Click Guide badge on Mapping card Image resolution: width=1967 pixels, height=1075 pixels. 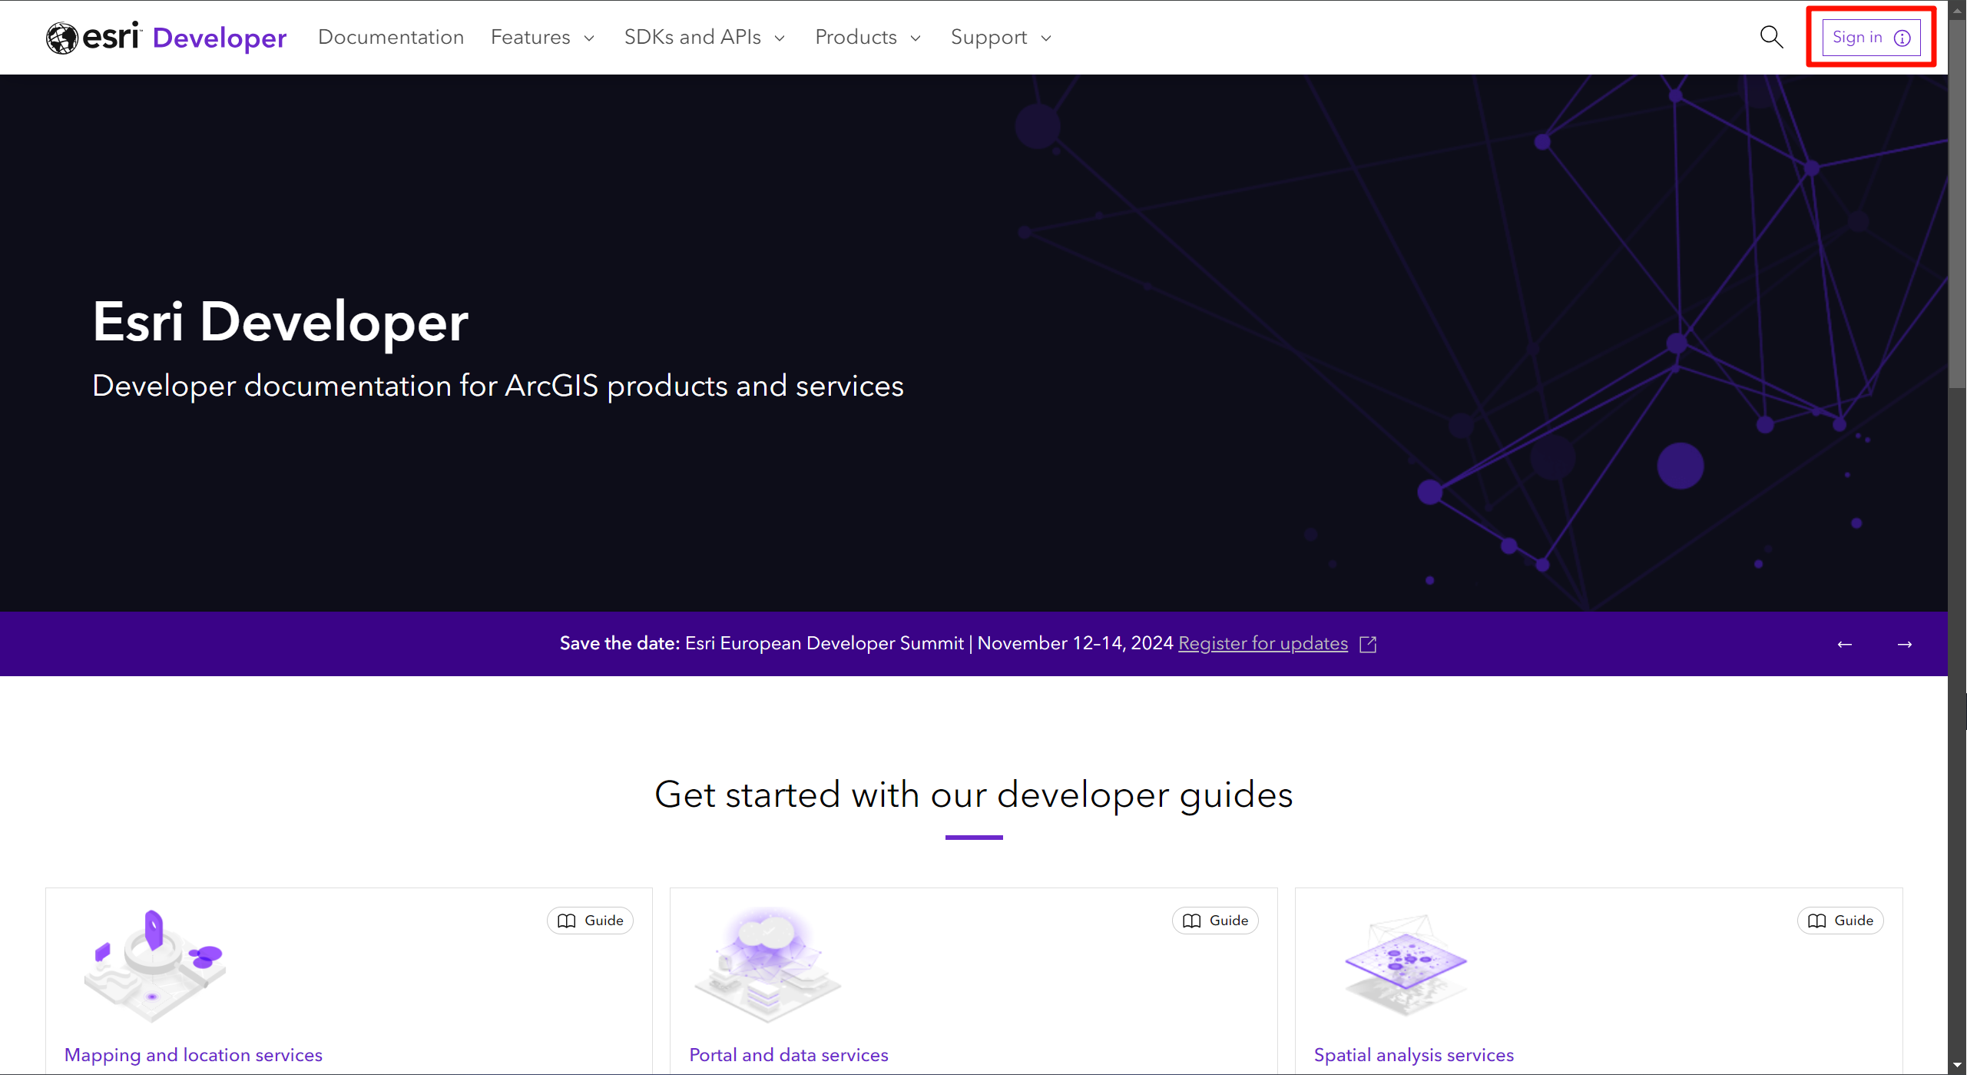pos(590,921)
